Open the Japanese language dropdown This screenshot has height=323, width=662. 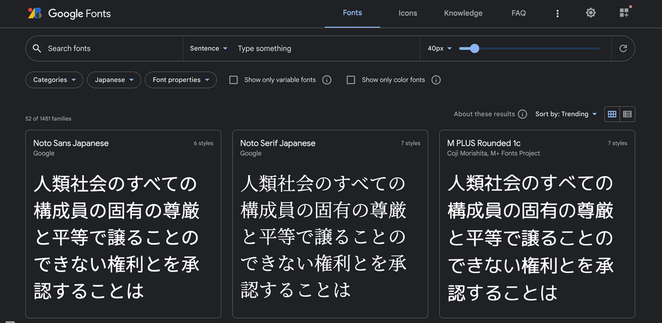click(x=114, y=80)
